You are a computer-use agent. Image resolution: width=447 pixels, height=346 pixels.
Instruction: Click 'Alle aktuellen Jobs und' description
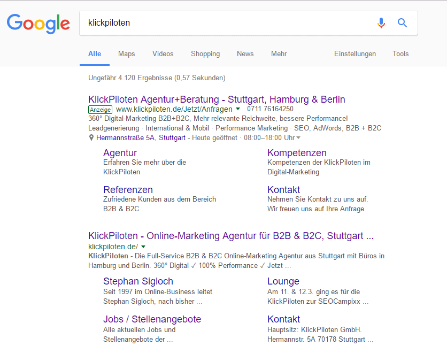[x=140, y=329]
